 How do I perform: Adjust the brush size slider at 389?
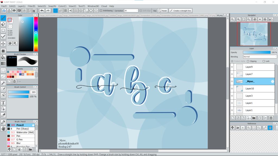[19, 92]
